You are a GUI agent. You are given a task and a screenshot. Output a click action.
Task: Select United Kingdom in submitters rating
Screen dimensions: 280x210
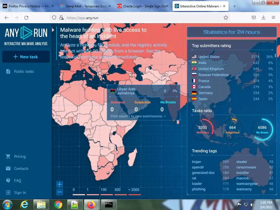click(x=232, y=69)
